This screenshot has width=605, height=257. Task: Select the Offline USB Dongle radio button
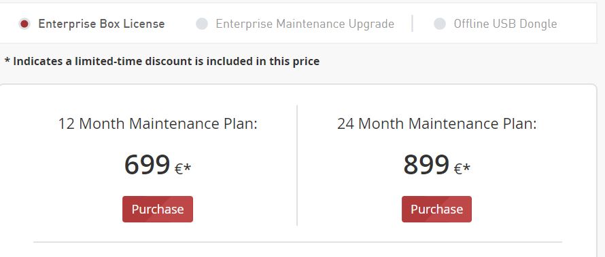pos(440,24)
